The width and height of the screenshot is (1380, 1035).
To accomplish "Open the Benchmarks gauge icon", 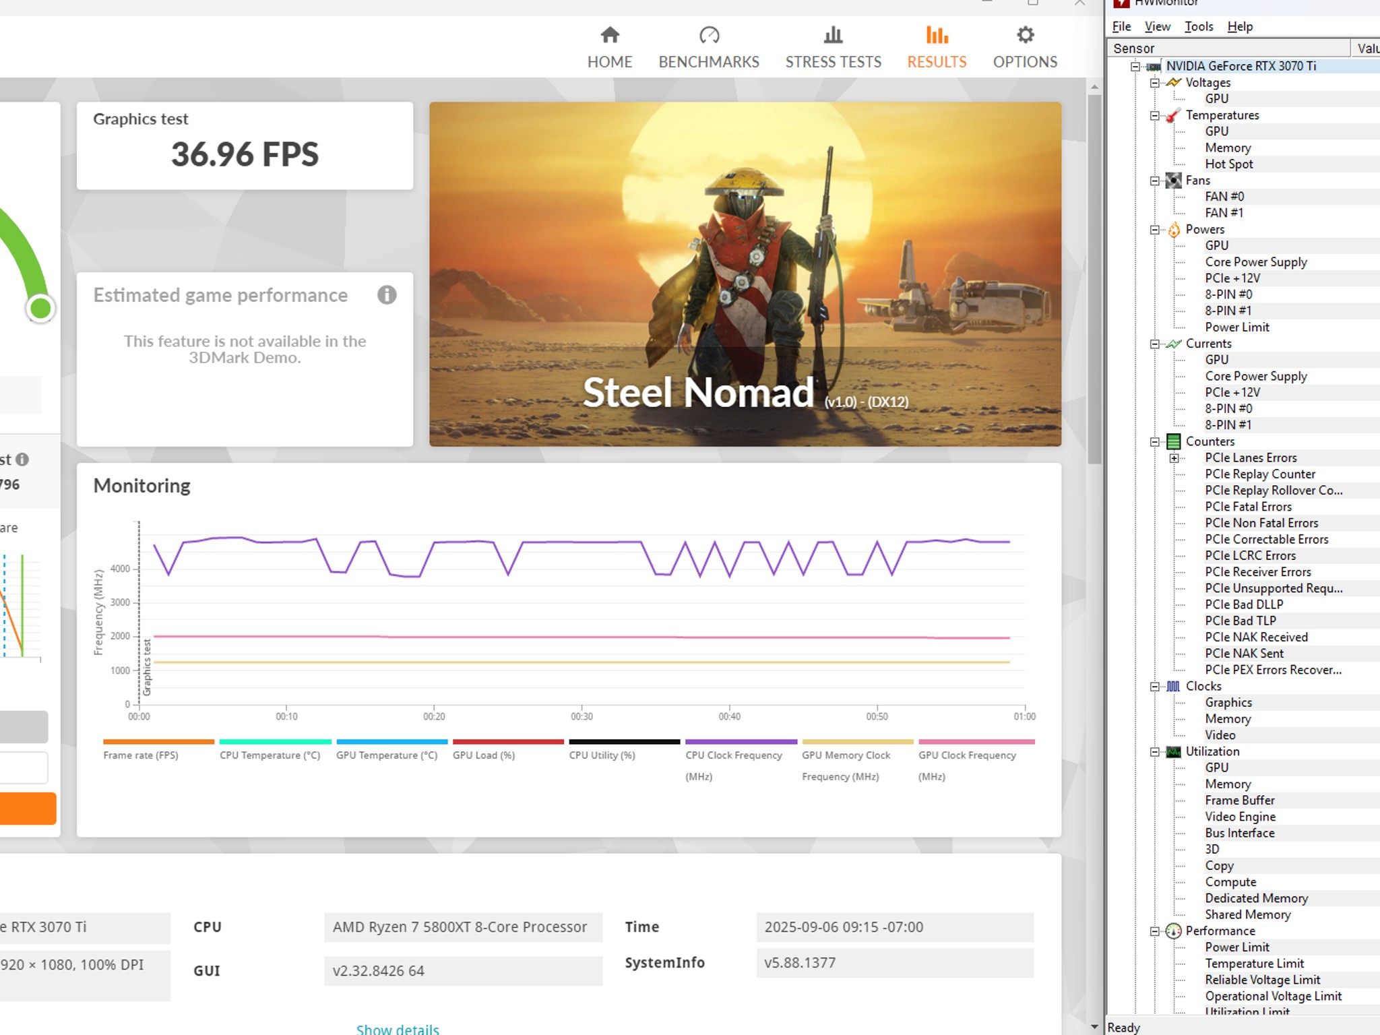I will pyautogui.click(x=709, y=34).
